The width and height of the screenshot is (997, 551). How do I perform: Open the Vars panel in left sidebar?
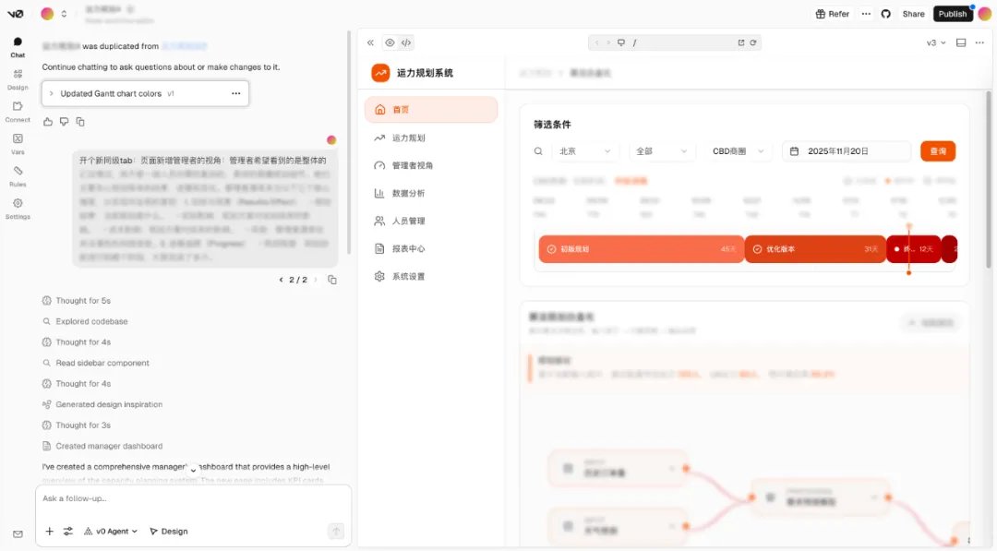click(x=18, y=142)
